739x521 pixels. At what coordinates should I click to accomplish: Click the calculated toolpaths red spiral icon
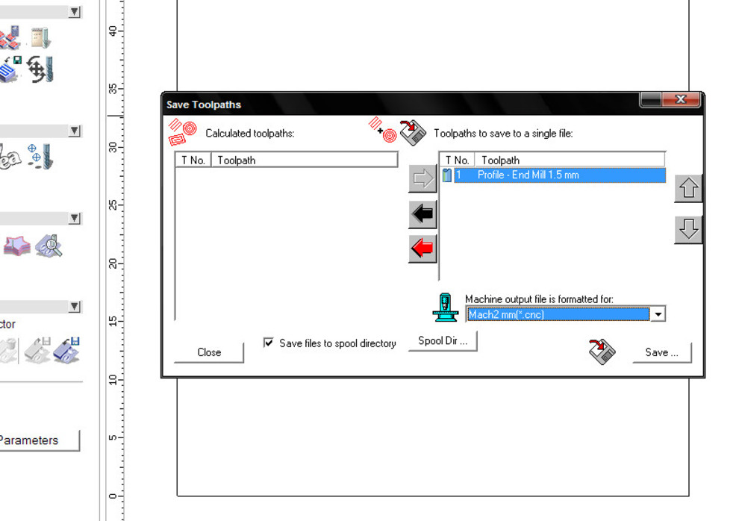[182, 132]
